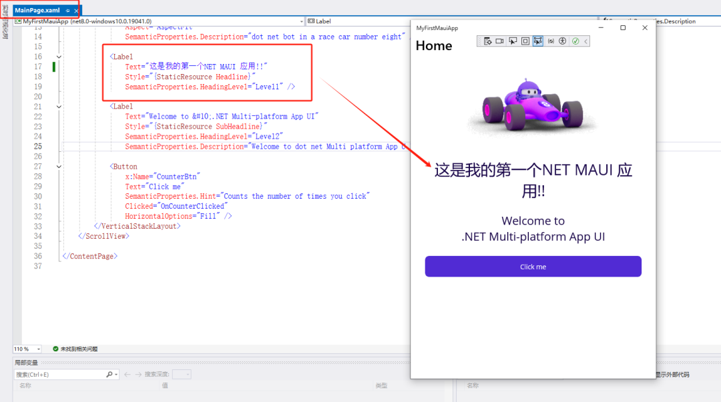Click the green no-issues-found status icon

coord(55,349)
